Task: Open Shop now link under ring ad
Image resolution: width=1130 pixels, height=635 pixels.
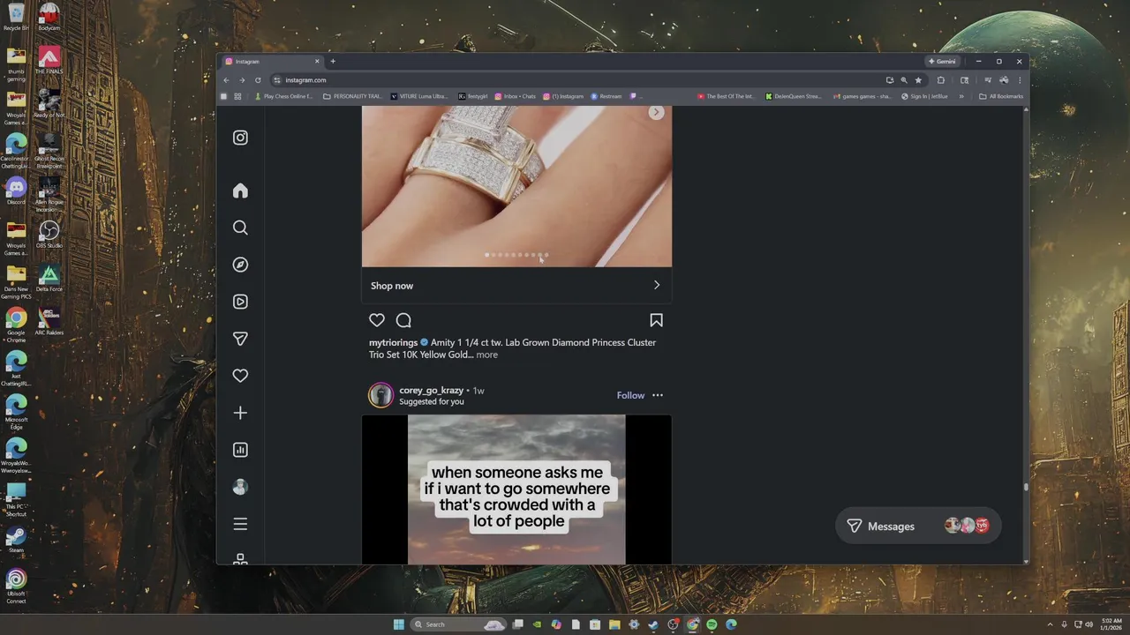Action: [516, 286]
